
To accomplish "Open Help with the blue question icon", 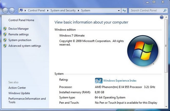I will tap(162, 17).
